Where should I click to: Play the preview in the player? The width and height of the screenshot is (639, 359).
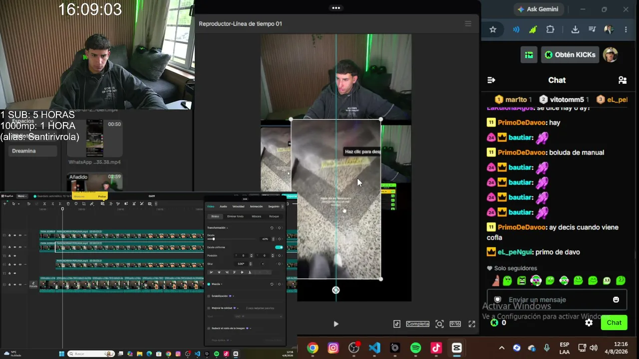pos(336,324)
